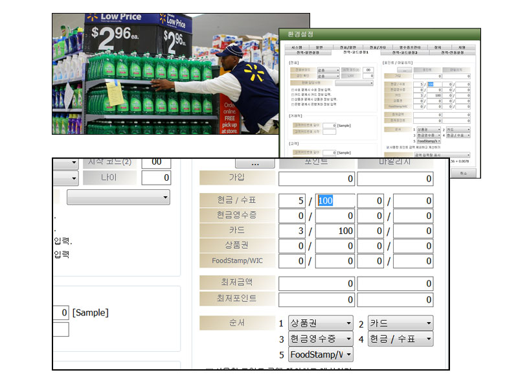Click the 순서 label in the enlarged view
The image size is (518, 379).
(x=237, y=323)
